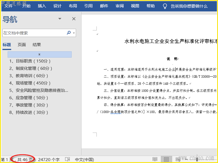This screenshot has height=163, width=218.
Task: Click the page count 共 46 页 in status bar
Action: coord(25,160)
